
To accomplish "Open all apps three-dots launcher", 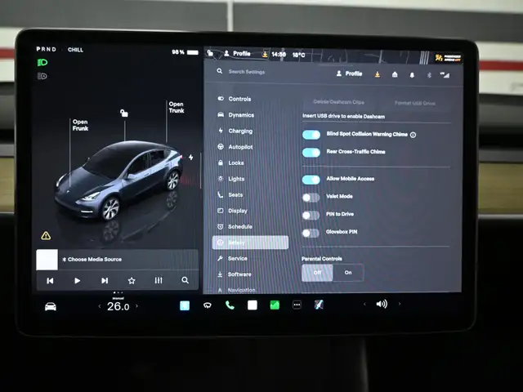I will point(297,305).
